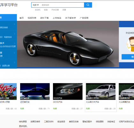Click the 迈巴赫历史 title text
Image resolution: width=134 pixels, height=128 pixels.
point(25,102)
